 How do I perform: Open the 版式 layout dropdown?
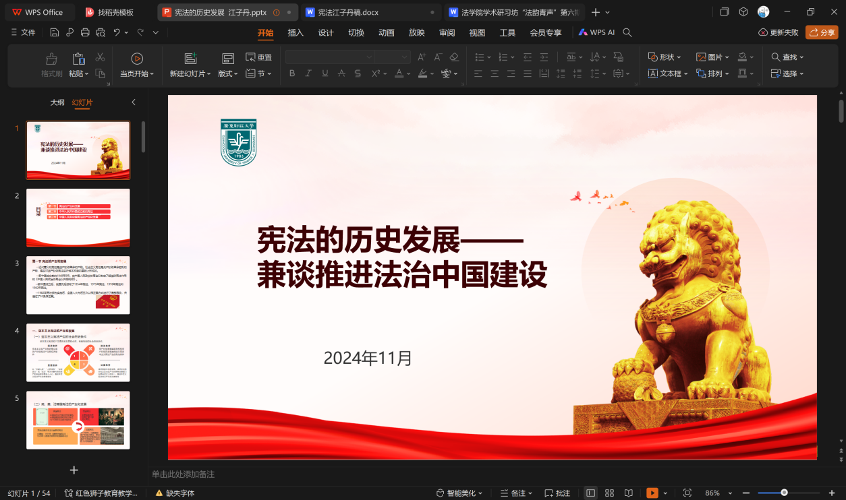point(228,73)
